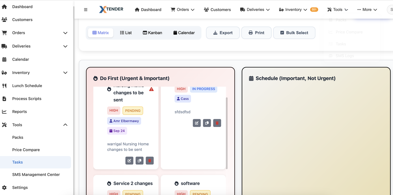Screen dimensions: 393x195
Task: Click the Lunch Schedule utensils icon
Action: click(5, 86)
